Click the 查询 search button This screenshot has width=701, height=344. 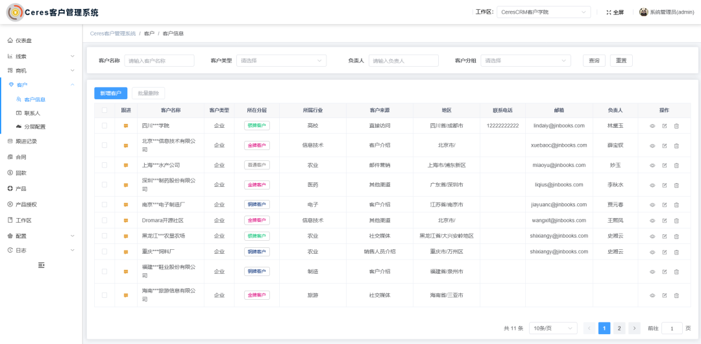594,60
